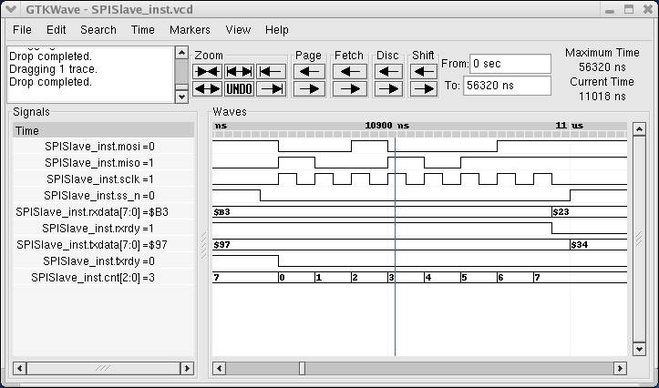Click the Zoom In button
This screenshot has height=388, width=659.
[x=208, y=71]
